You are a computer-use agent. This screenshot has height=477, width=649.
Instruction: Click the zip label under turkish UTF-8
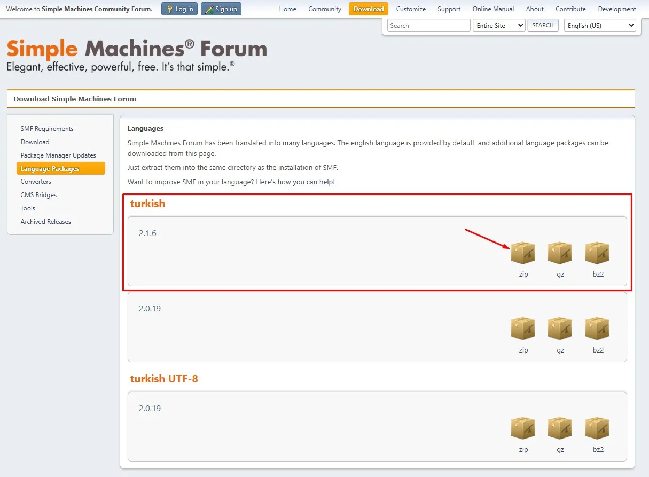tap(523, 450)
